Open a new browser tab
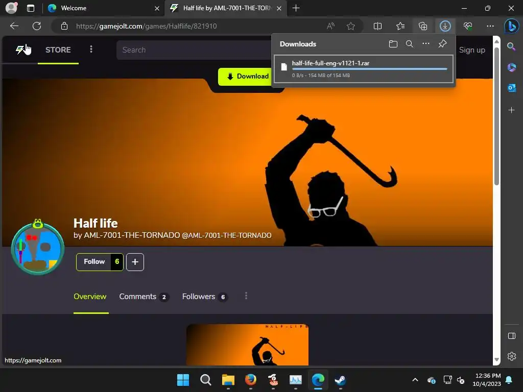523x392 pixels. [x=296, y=8]
